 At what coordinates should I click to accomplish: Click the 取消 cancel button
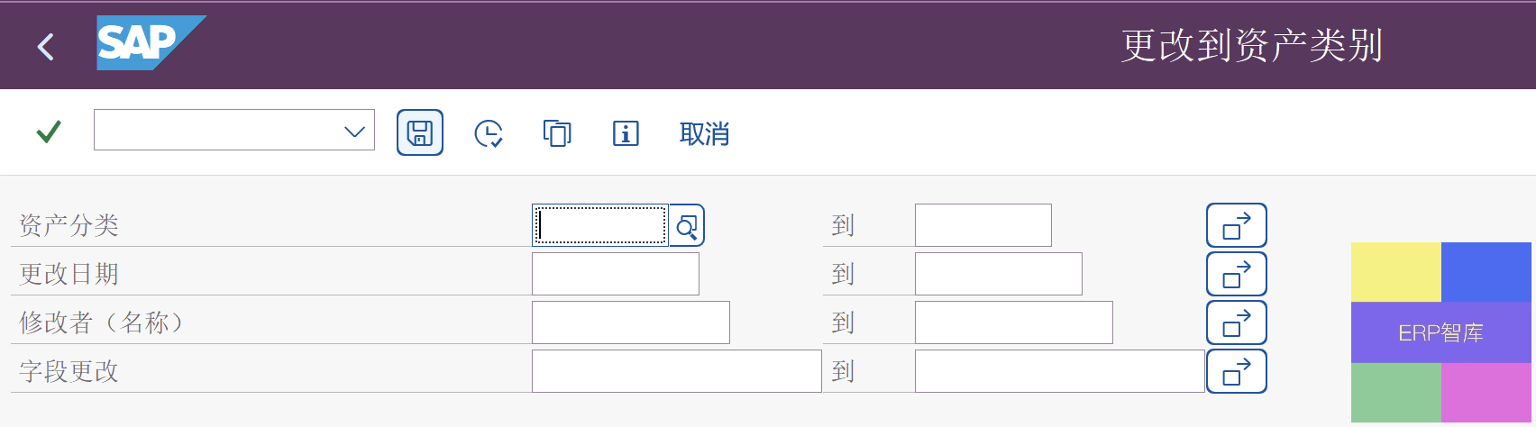(x=704, y=134)
